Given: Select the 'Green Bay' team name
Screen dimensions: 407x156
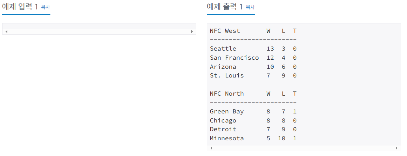Looking at the screenshot, I should pyautogui.click(x=227, y=111).
